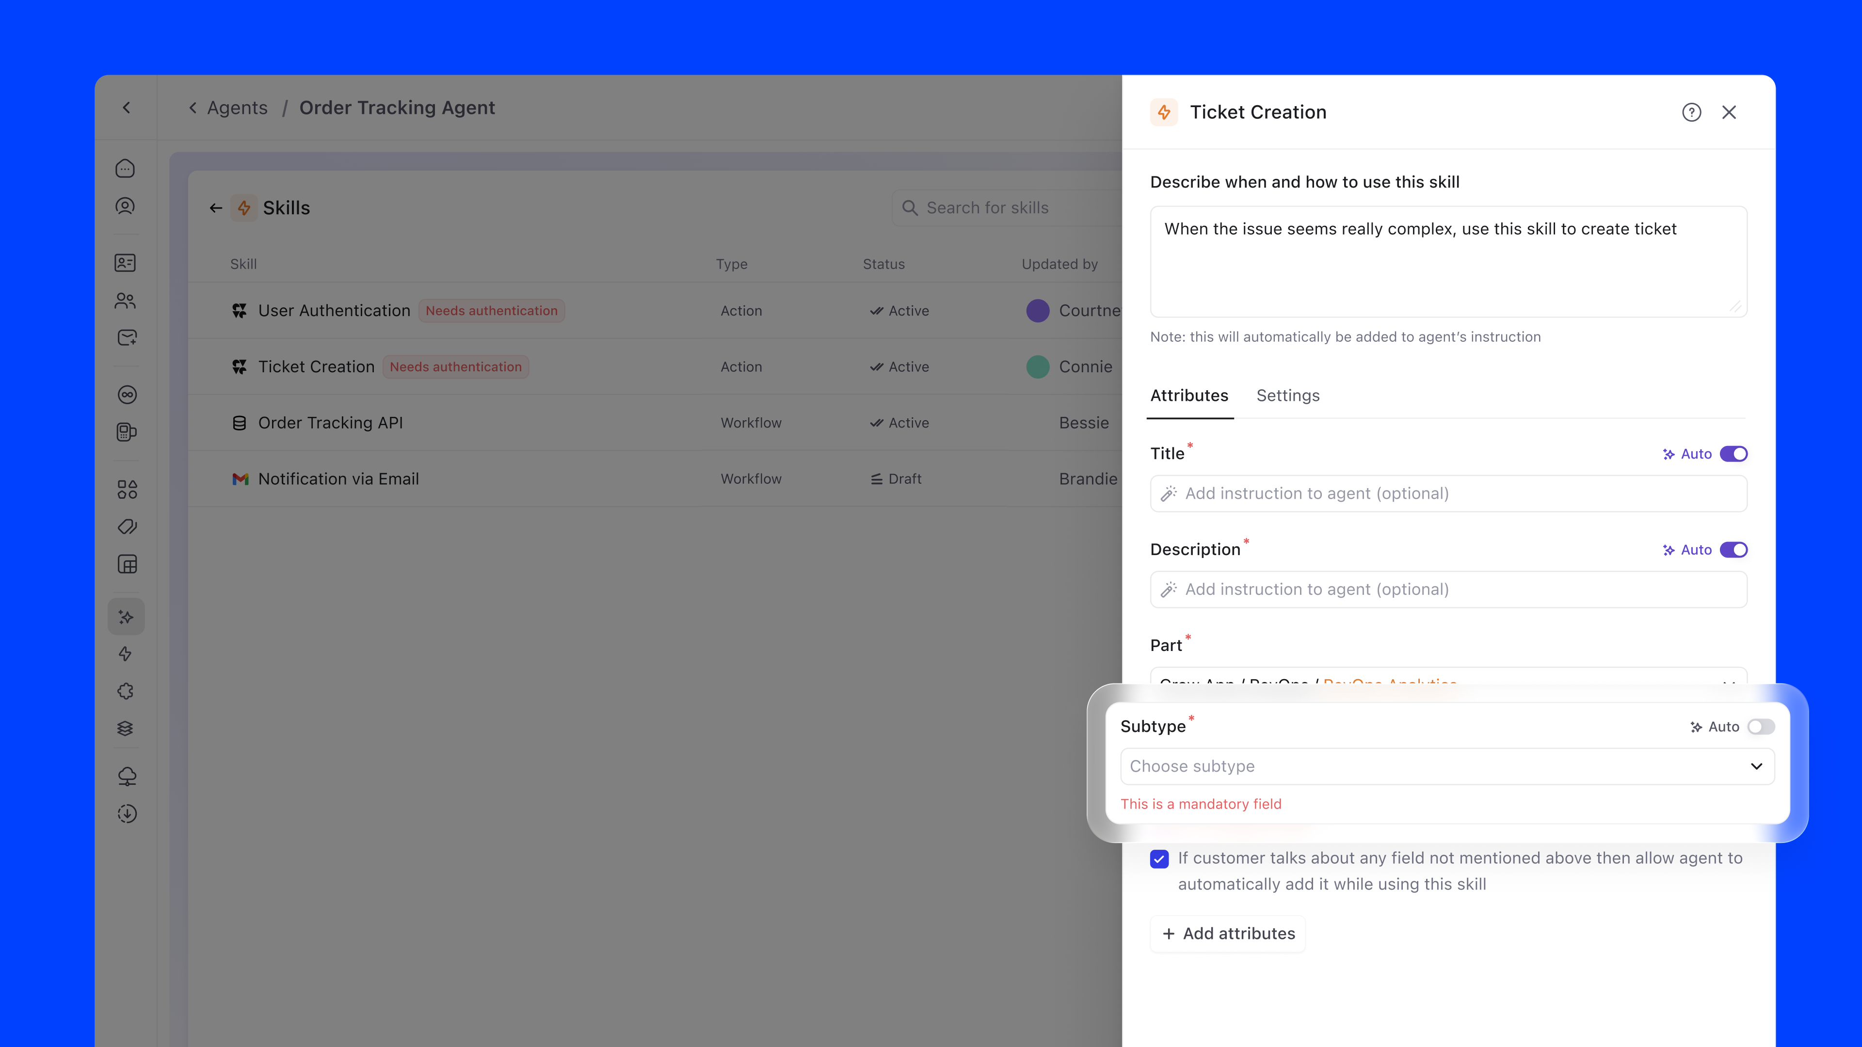1862x1047 pixels.
Task: Click the Updated by column header
Action: tap(1059, 265)
